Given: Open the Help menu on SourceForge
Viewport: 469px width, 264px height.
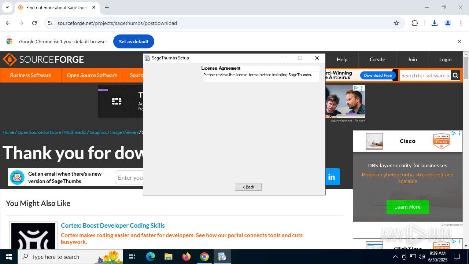Looking at the screenshot, I should click(x=342, y=59).
